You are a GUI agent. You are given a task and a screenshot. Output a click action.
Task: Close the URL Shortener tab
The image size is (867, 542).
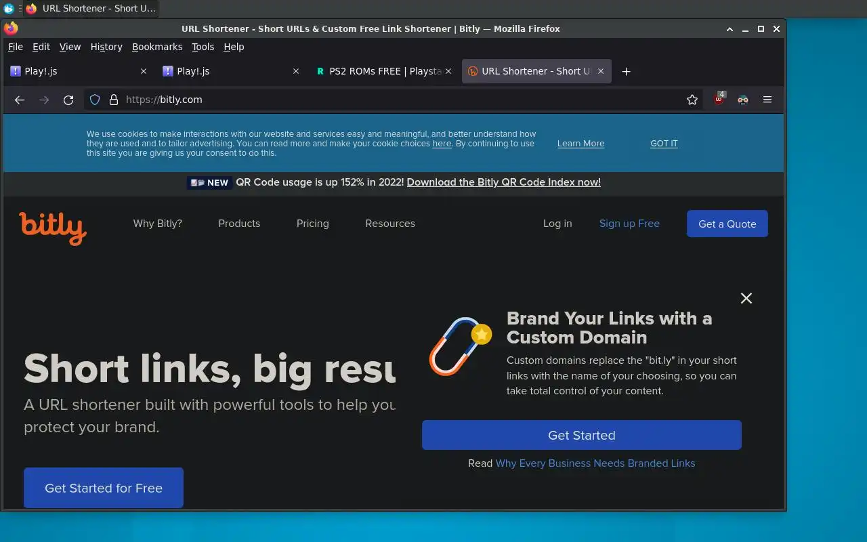[x=600, y=71]
